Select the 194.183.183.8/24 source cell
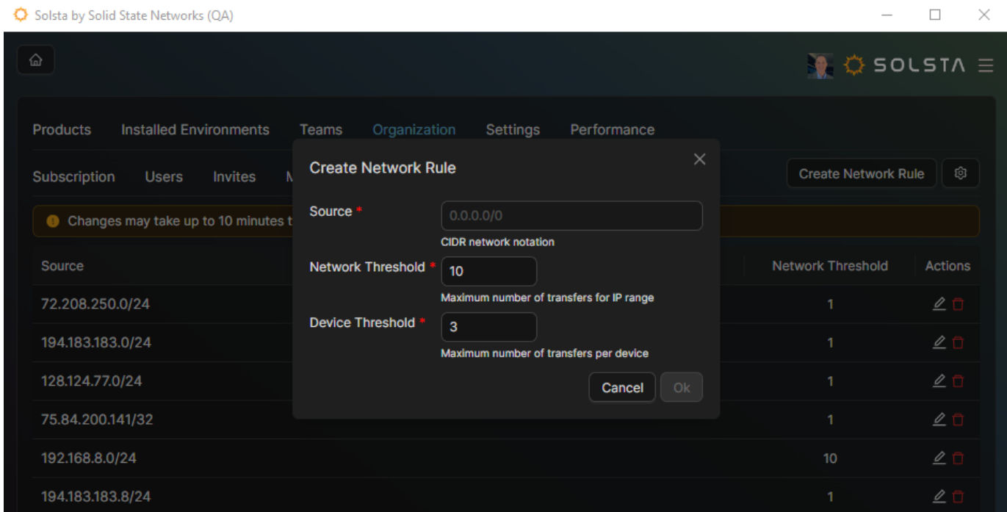This screenshot has width=1007, height=512. [x=96, y=497]
